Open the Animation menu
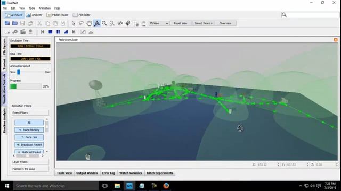Viewport: 341px width, 191px height. [x=45, y=8]
